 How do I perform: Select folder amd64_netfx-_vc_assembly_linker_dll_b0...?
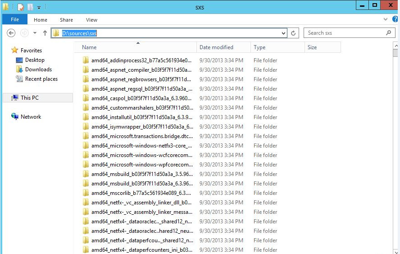pos(141,203)
